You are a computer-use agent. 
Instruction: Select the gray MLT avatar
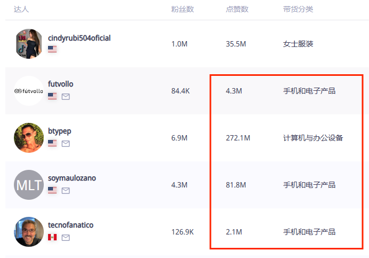(x=29, y=185)
